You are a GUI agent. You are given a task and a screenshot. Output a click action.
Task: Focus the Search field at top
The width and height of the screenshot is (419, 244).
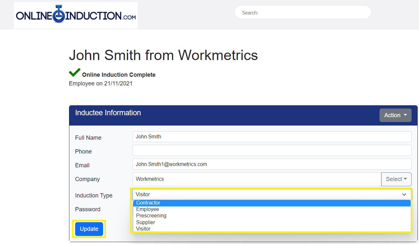pyautogui.click(x=302, y=13)
